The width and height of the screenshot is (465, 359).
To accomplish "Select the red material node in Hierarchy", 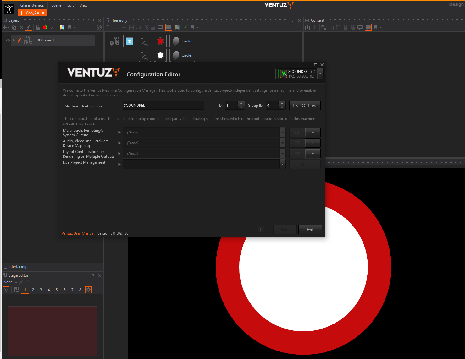I will [160, 41].
